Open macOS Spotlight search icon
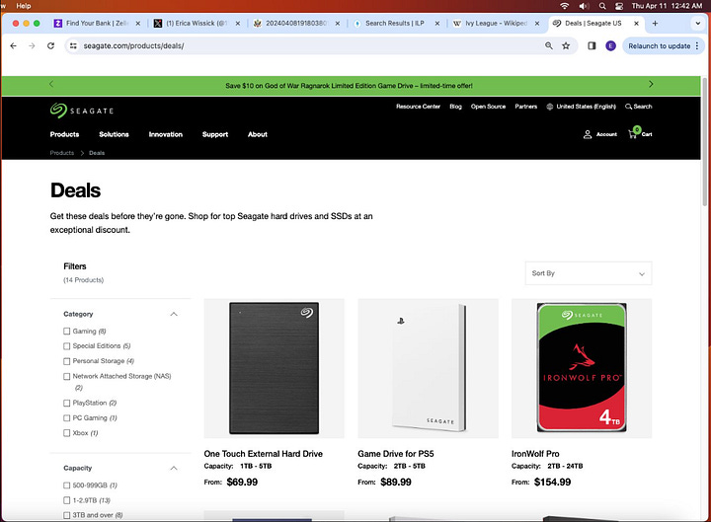The image size is (711, 522). [602, 6]
